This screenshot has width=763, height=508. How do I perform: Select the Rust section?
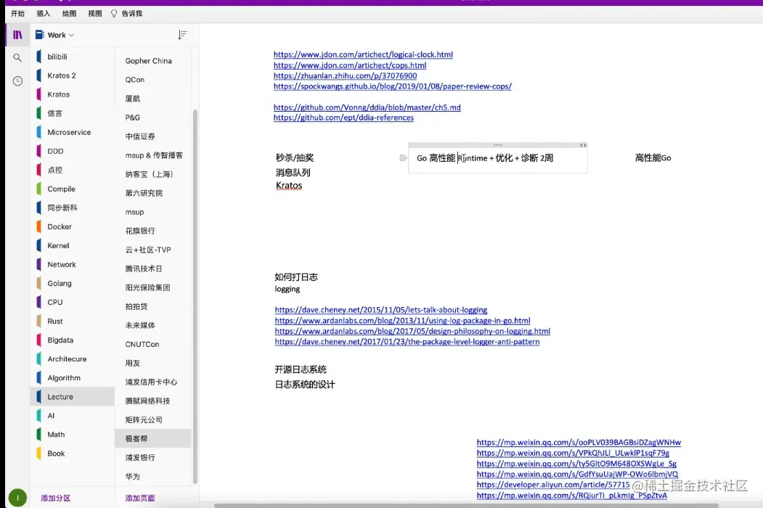[x=72, y=321]
